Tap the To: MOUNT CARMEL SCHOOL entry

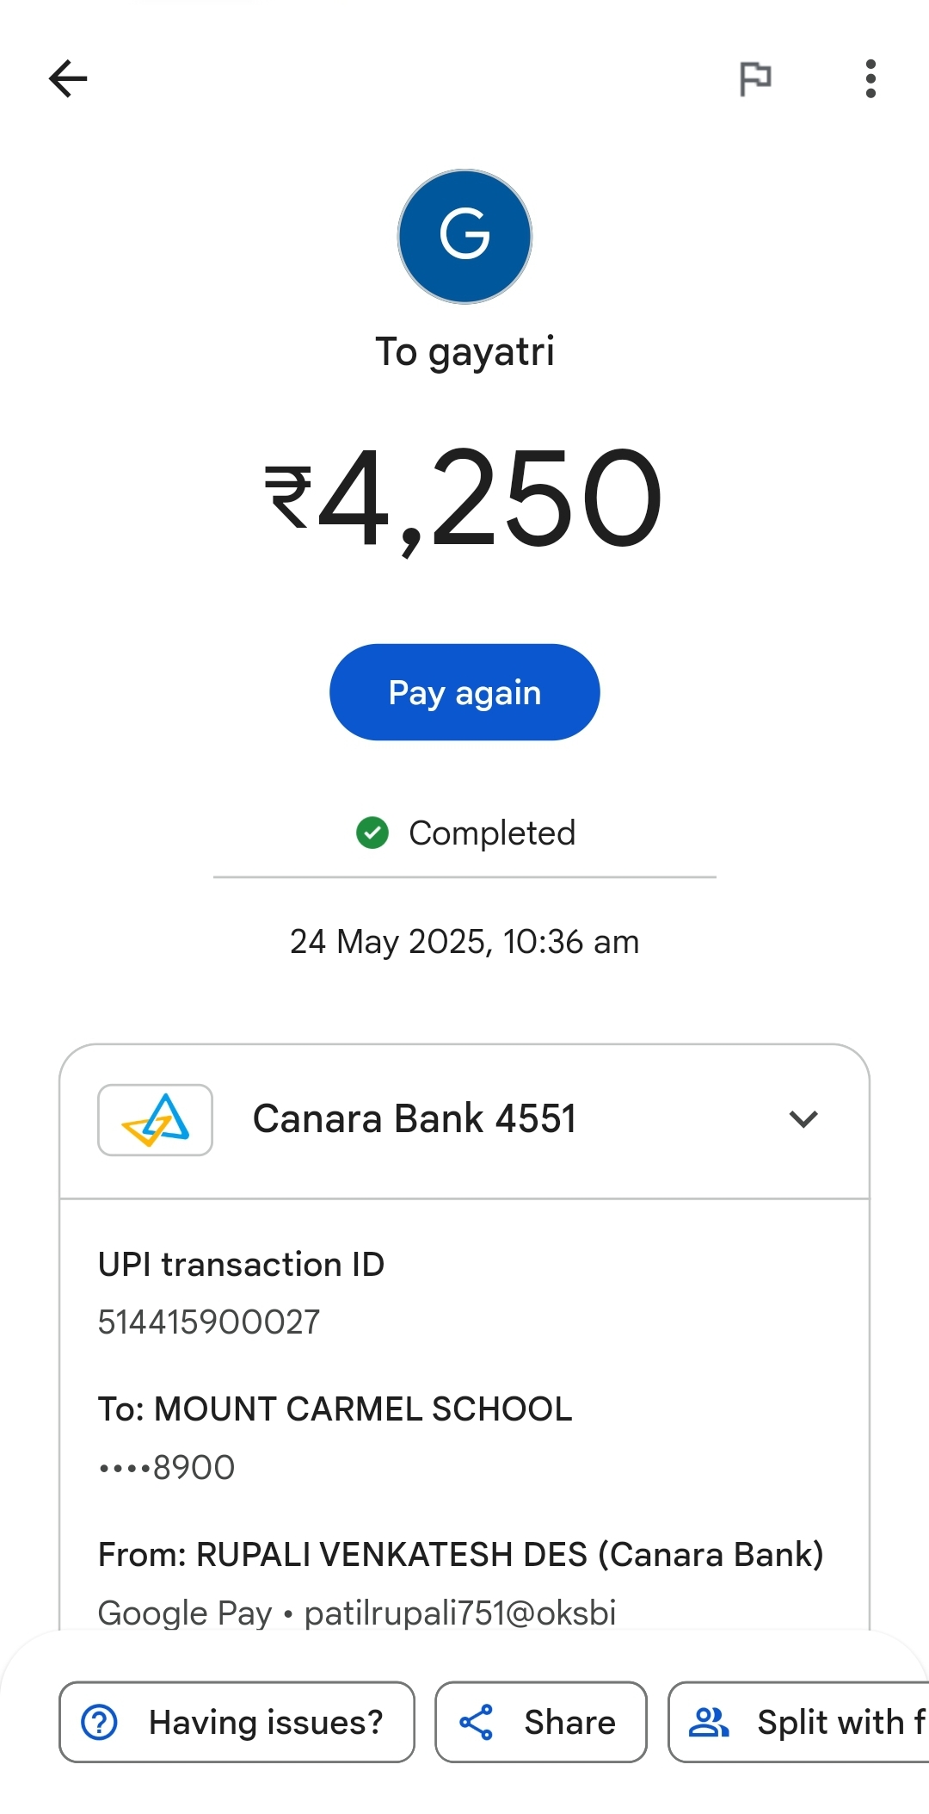point(335,1409)
